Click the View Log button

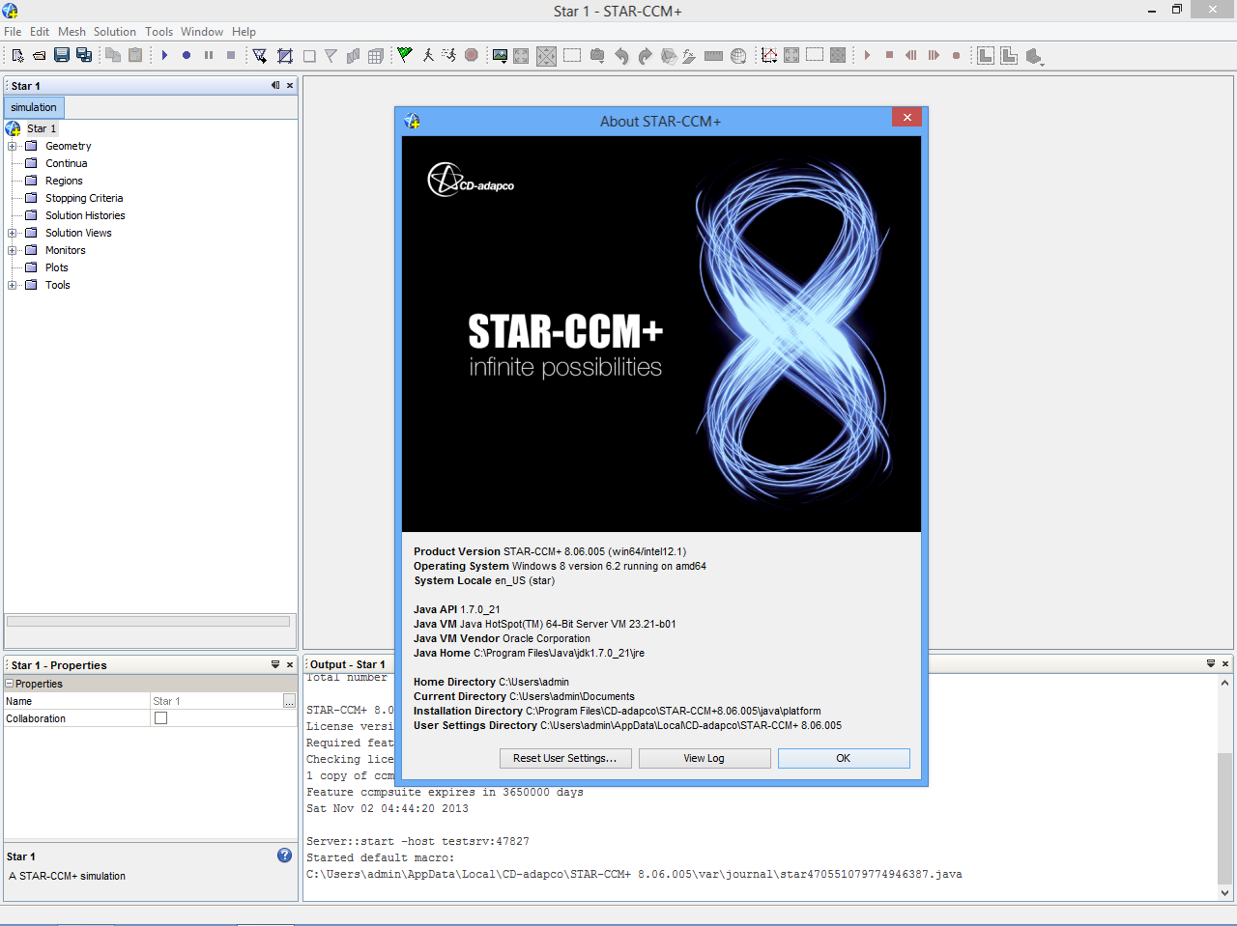click(705, 758)
